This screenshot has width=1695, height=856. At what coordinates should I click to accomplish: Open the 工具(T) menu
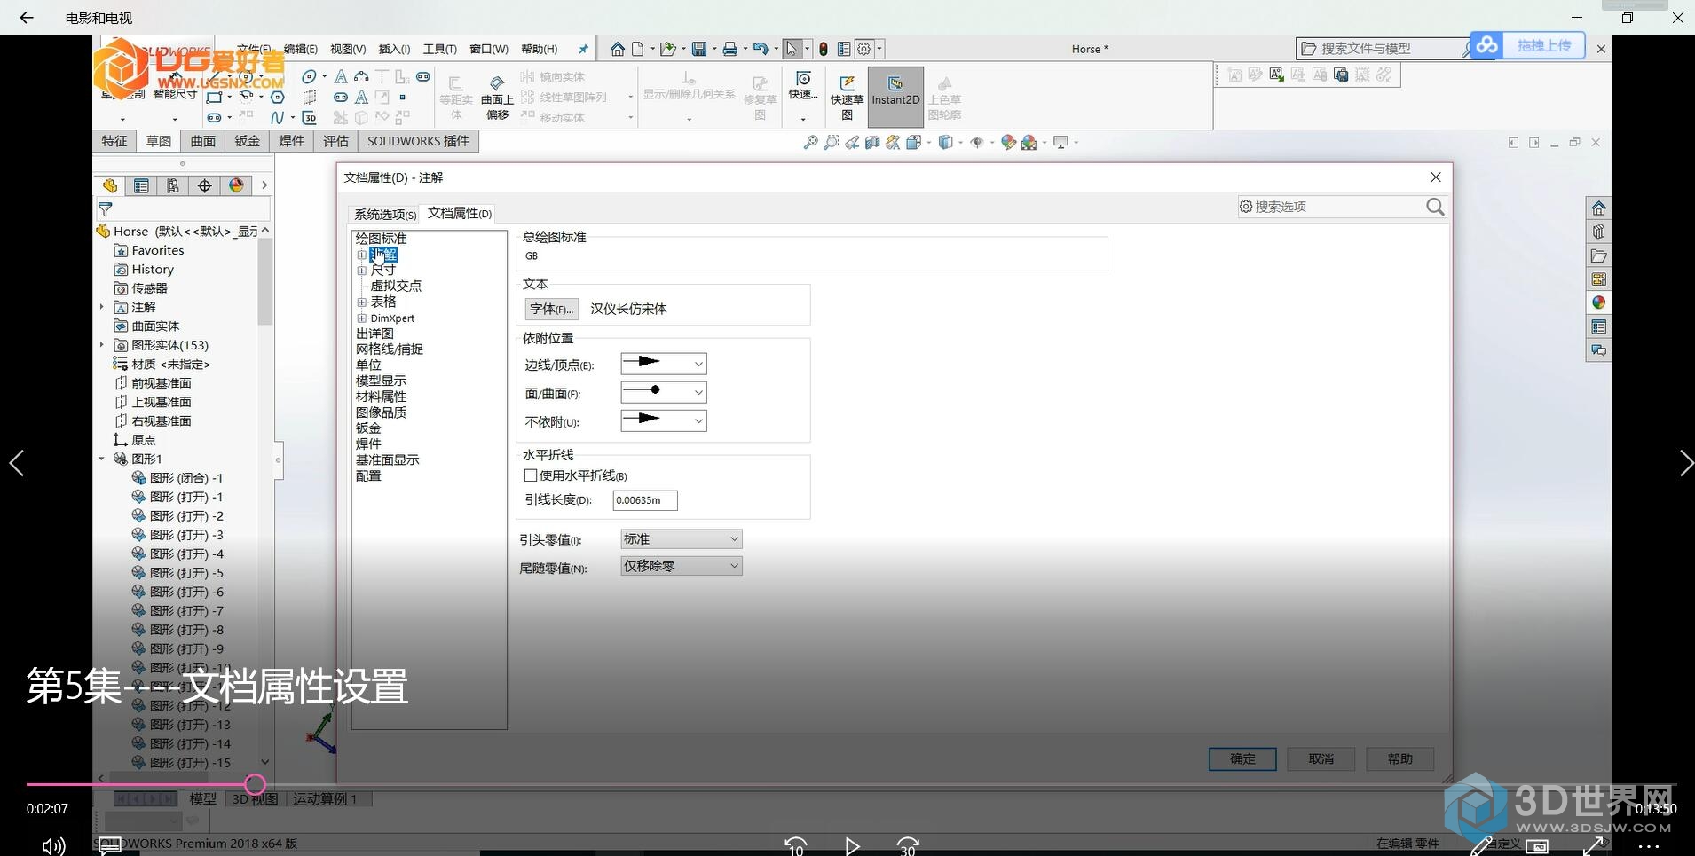tap(439, 49)
